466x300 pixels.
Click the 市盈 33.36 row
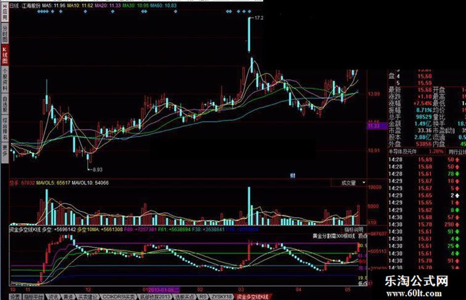(x=410, y=131)
